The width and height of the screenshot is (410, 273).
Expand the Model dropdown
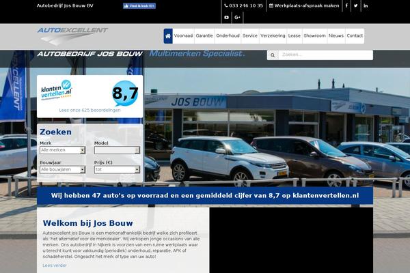117,150
